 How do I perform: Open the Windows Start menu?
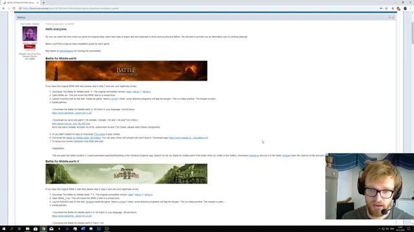[x=4, y=229]
